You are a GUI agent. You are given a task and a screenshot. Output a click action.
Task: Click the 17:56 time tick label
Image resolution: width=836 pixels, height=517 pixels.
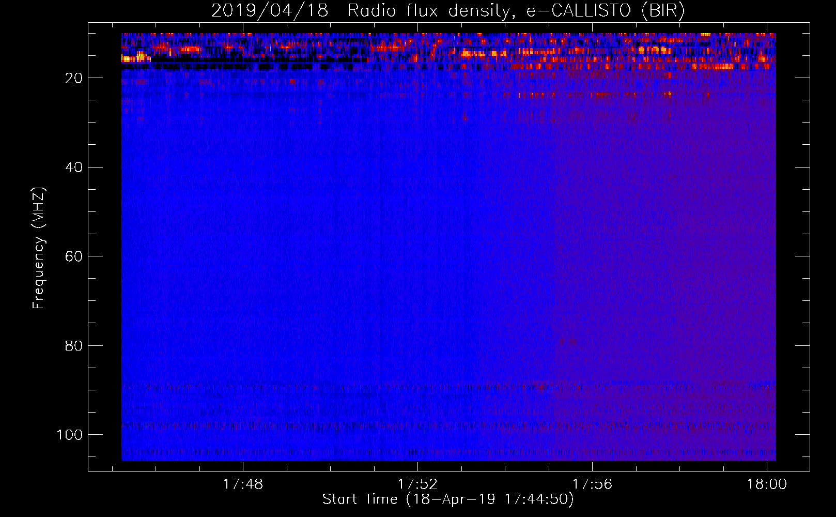(x=592, y=484)
